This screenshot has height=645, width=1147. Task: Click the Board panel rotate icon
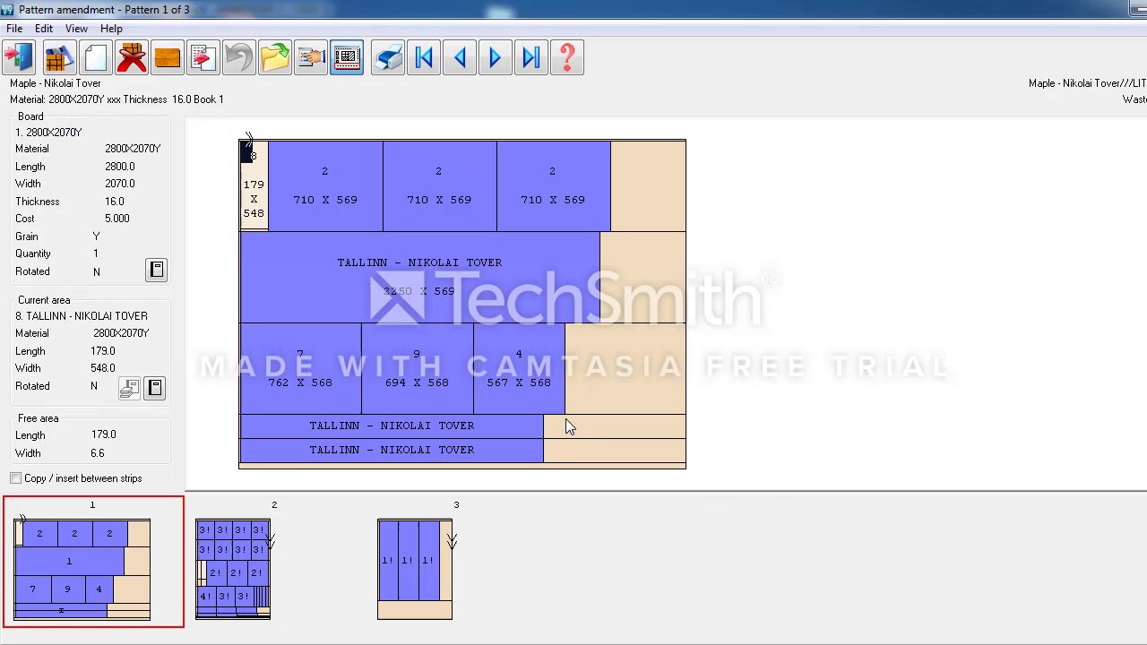click(156, 270)
